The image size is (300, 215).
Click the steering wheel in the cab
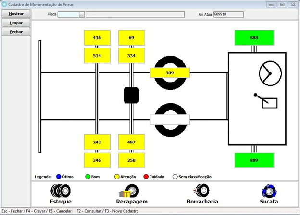[x=269, y=72]
